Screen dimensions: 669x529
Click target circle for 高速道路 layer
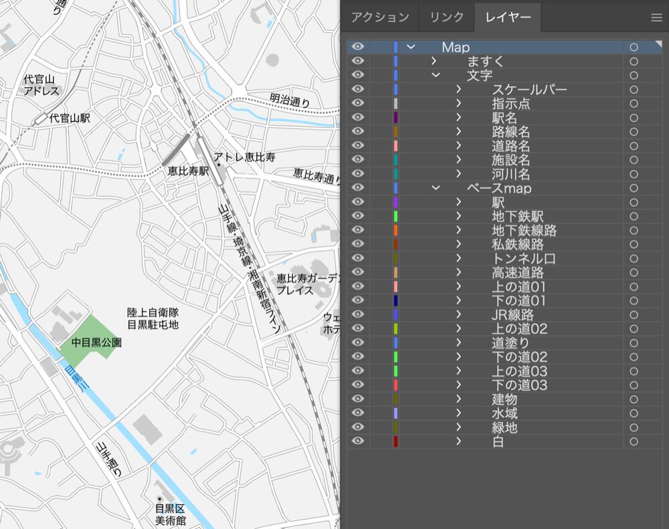click(x=634, y=272)
